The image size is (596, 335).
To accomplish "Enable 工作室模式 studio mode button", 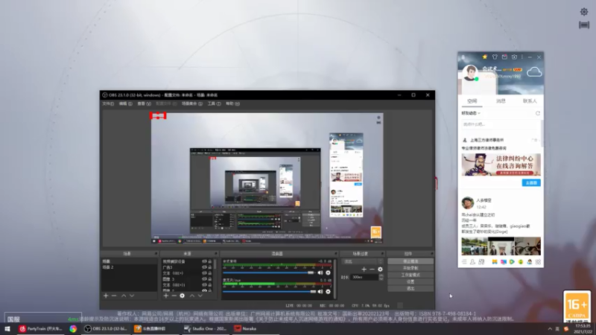I will coord(410,275).
